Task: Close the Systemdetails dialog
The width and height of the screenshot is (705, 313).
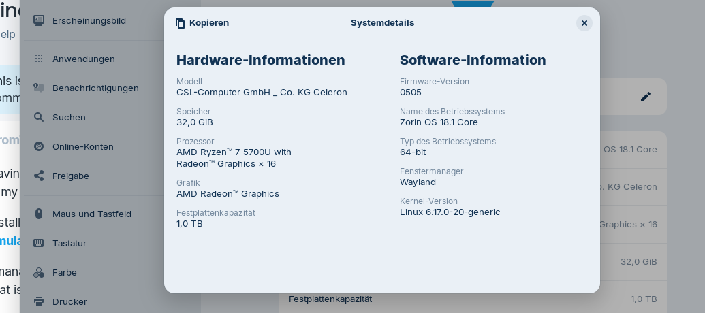Action: click(584, 23)
